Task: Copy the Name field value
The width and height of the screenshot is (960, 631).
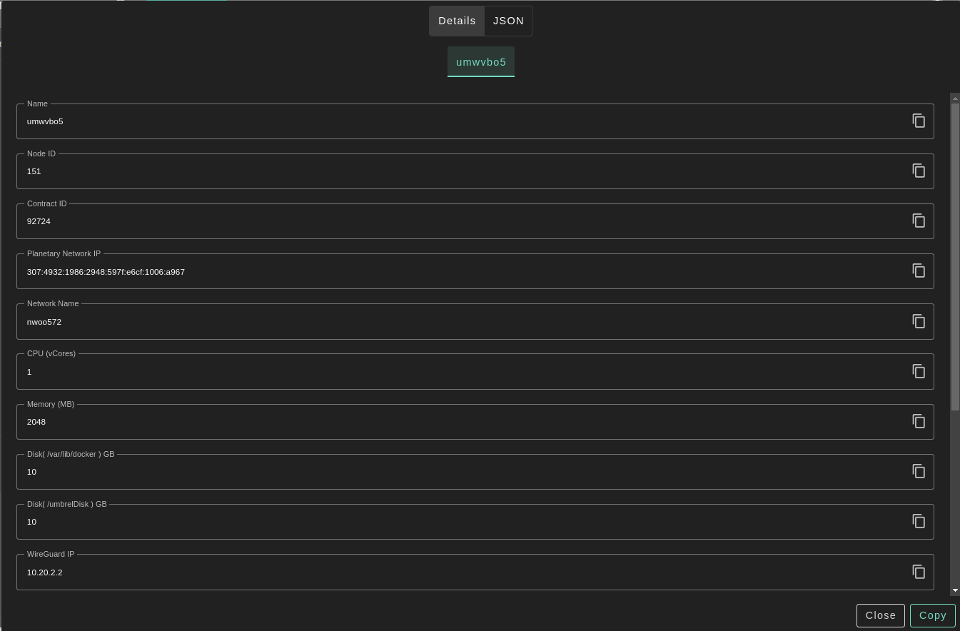Action: click(x=919, y=121)
